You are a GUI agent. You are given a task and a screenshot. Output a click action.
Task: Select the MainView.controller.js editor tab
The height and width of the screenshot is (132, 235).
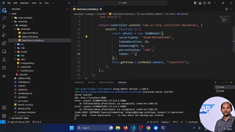click(87, 9)
